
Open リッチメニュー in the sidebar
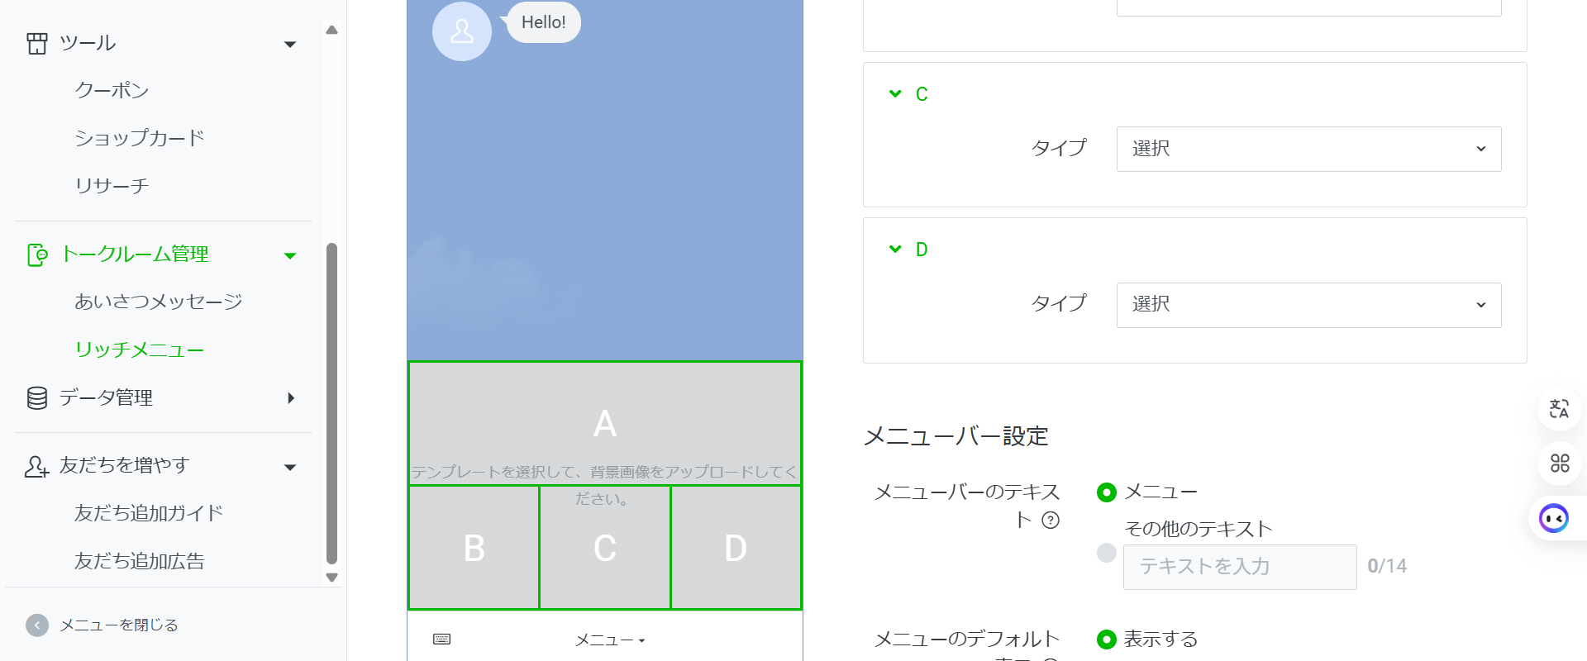pos(139,350)
